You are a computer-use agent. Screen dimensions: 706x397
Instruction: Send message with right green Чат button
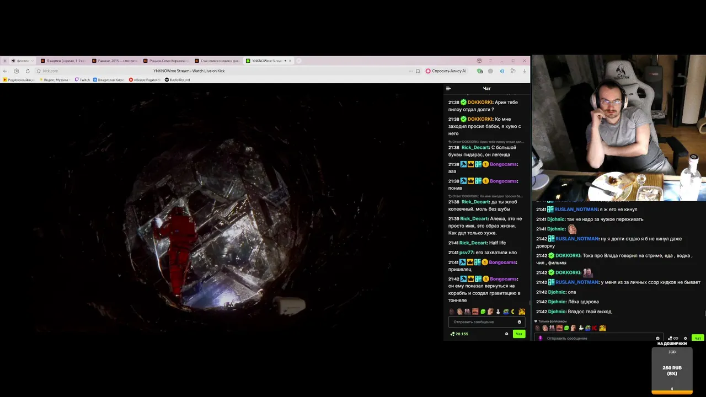tap(698, 338)
